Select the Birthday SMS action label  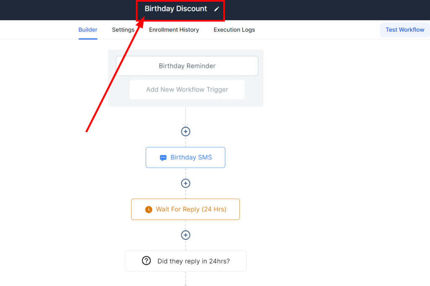point(191,157)
